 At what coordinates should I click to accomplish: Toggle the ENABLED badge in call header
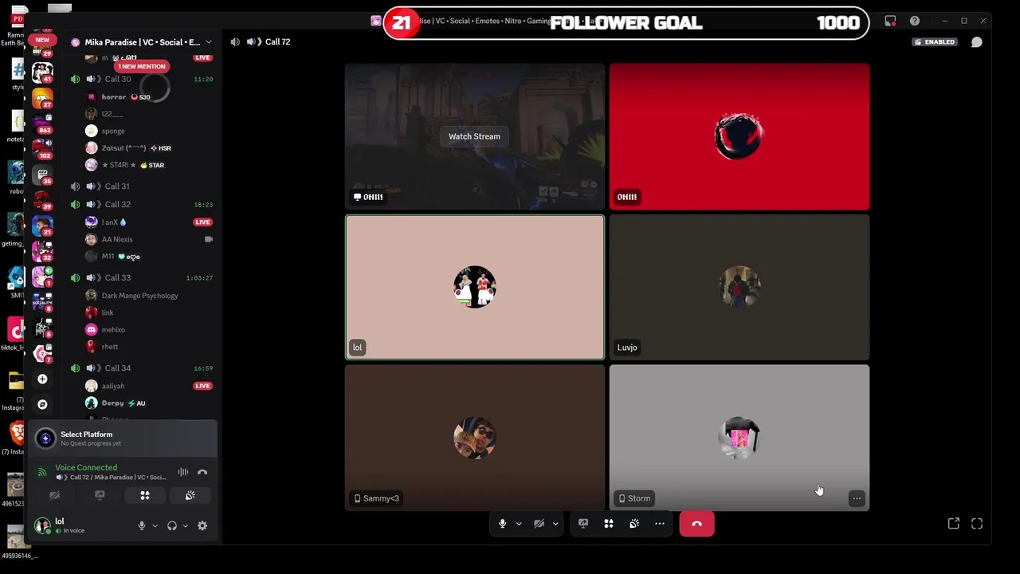tap(935, 41)
